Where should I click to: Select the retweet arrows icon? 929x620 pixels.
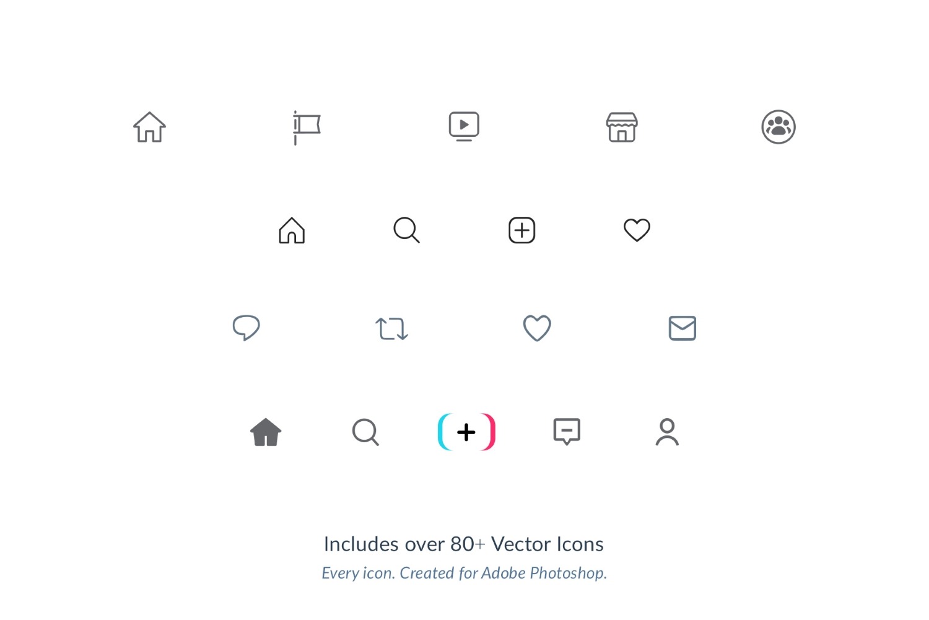(x=391, y=329)
